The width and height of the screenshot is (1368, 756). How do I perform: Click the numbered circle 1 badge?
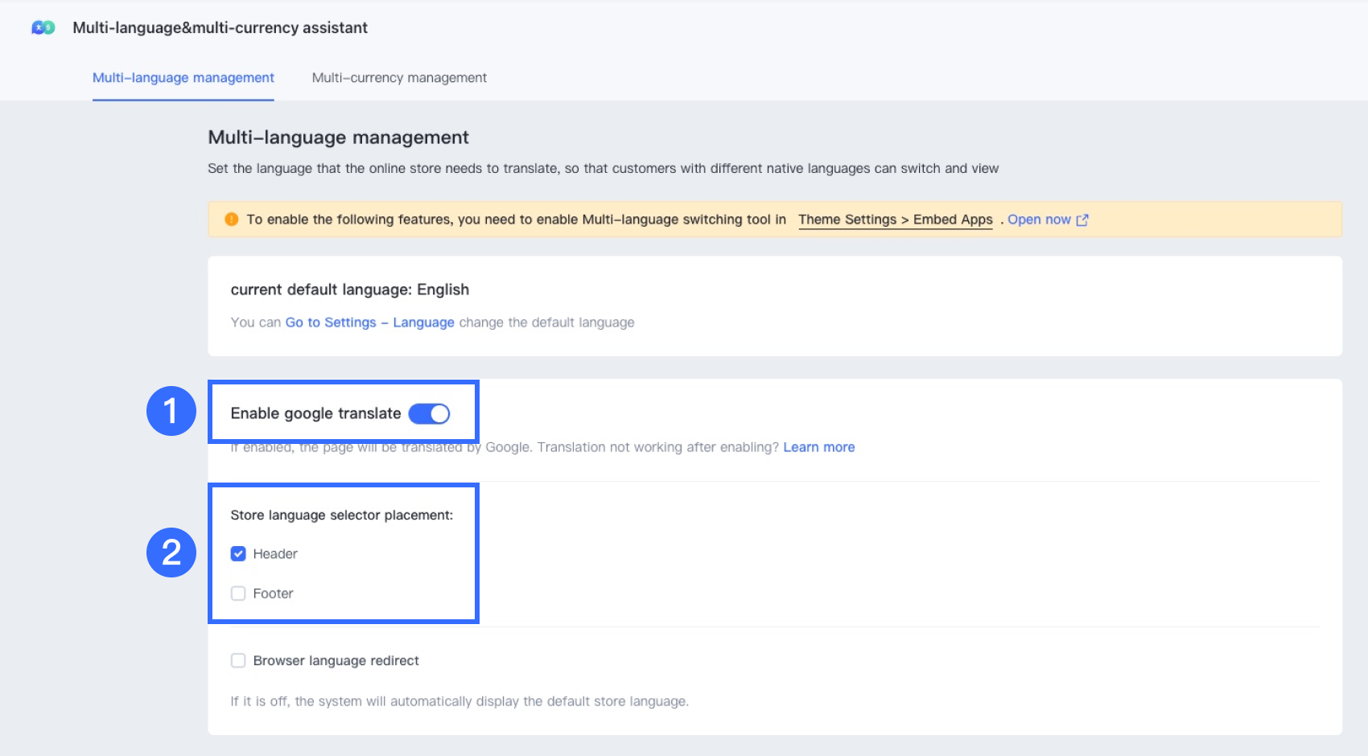171,411
